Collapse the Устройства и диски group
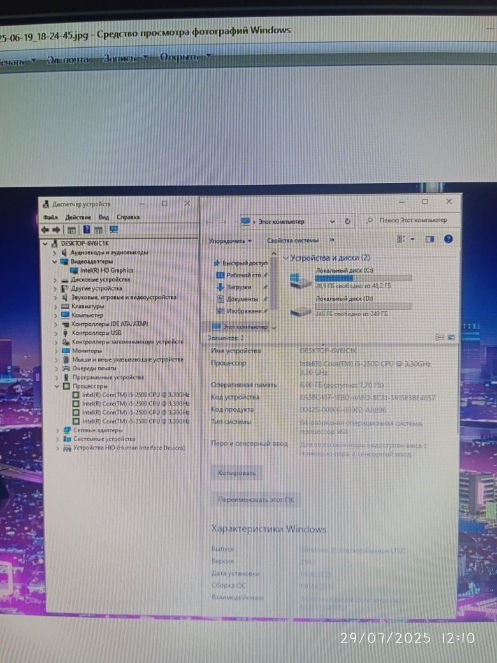The image size is (497, 663). 285,258
